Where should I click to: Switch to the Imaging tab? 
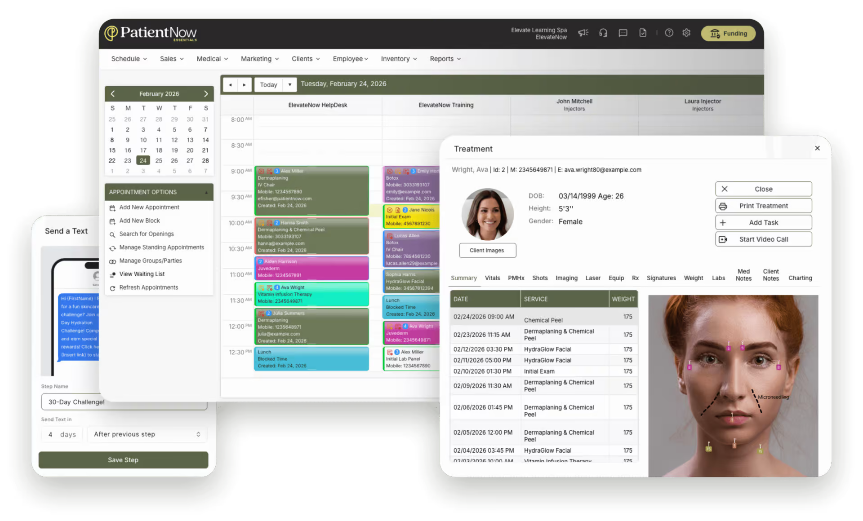click(566, 278)
